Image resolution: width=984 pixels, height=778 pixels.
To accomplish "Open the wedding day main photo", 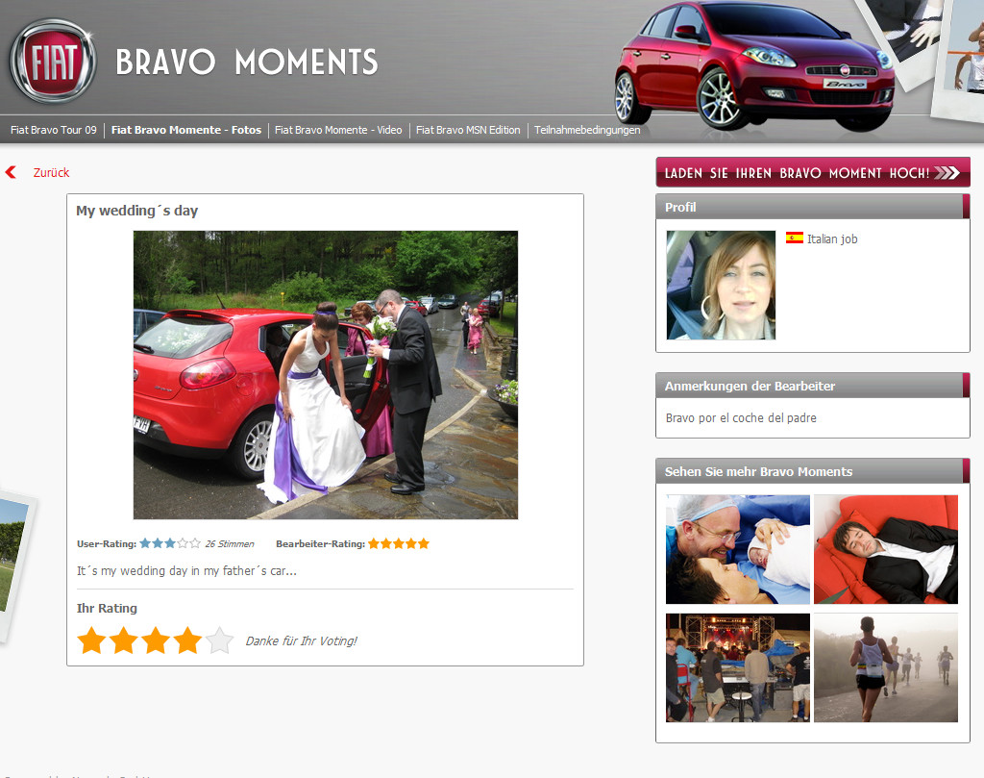I will (326, 375).
